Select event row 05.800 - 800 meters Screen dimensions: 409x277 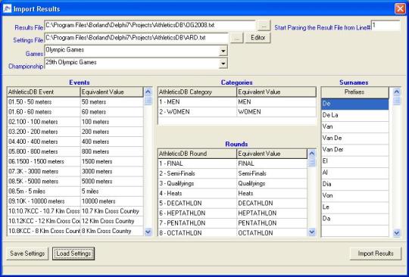click(76, 151)
